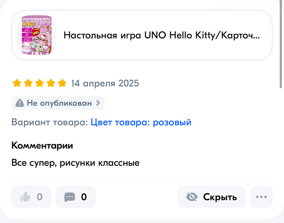
Task: Click the warning triangle icon on status badge
Action: click(x=19, y=103)
